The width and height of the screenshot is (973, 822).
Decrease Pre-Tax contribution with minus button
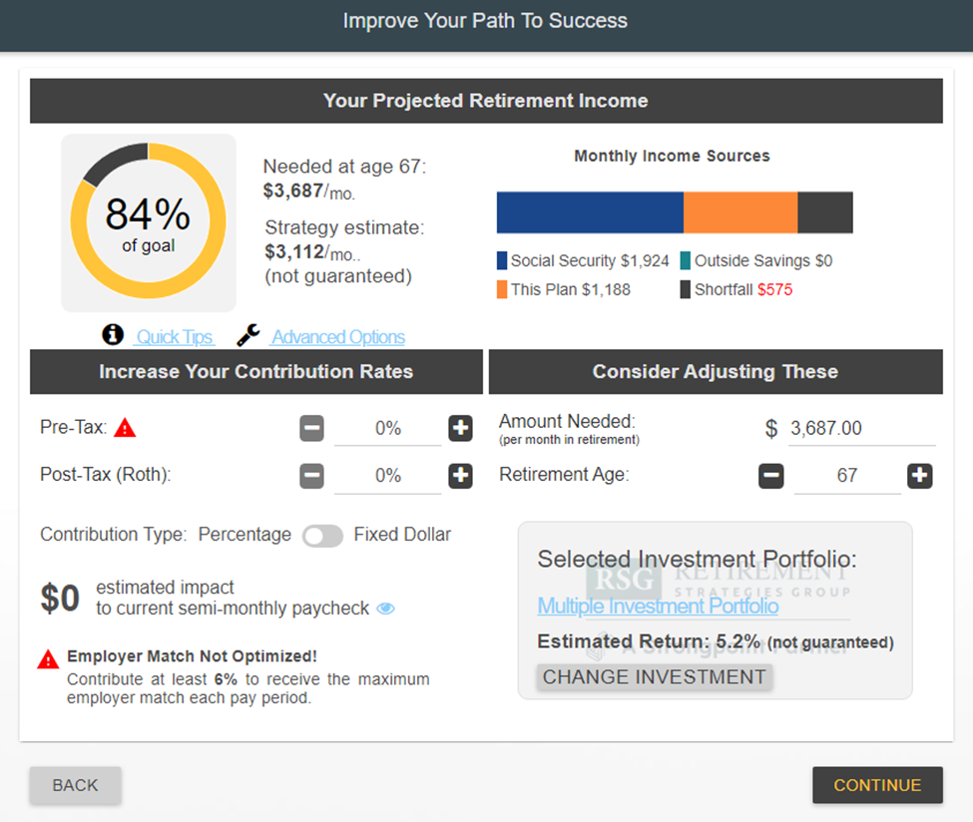(x=311, y=429)
